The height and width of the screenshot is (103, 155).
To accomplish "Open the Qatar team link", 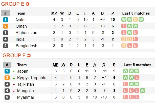I will pos(20,20).
